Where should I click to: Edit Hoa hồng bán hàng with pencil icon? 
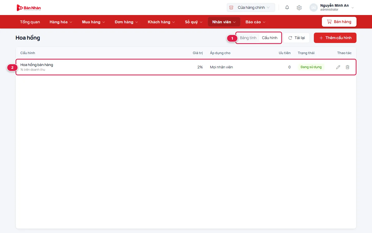[x=338, y=67]
